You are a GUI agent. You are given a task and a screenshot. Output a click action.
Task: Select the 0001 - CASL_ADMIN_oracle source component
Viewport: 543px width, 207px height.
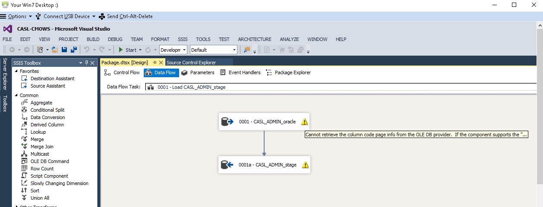tap(264, 122)
